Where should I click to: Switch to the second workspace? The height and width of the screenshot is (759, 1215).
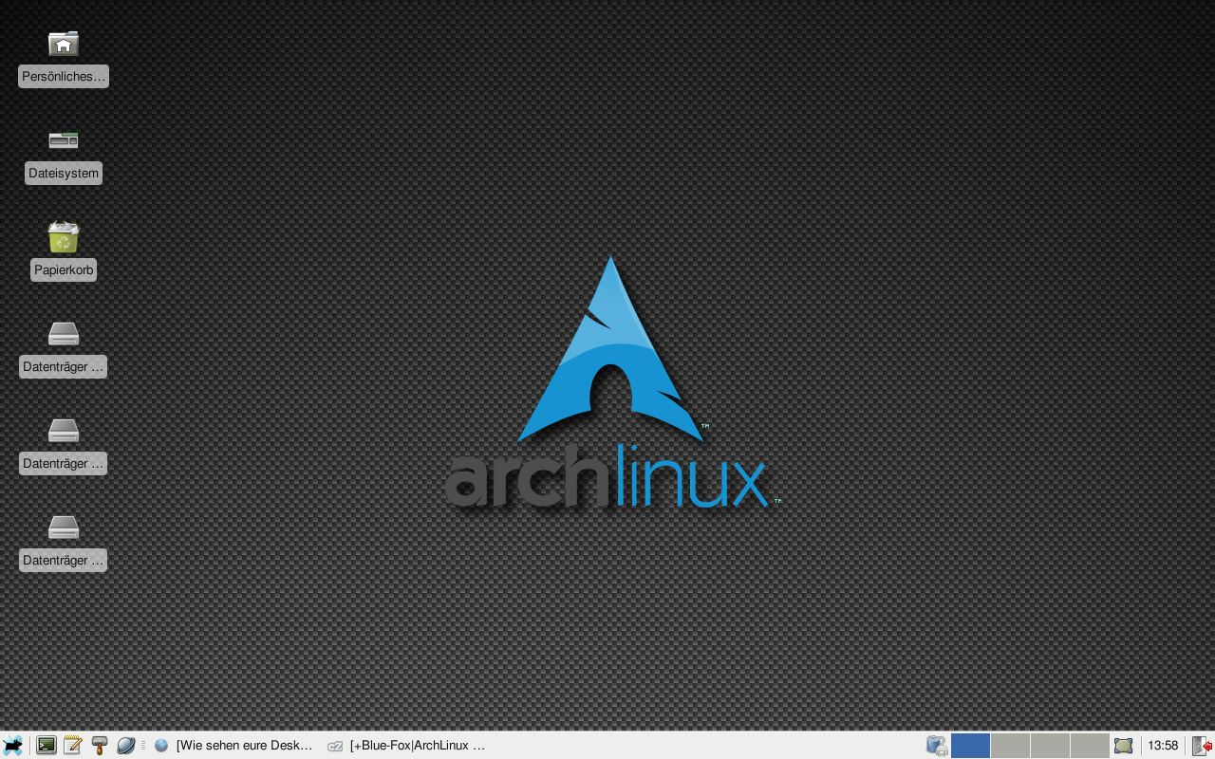pos(1010,746)
